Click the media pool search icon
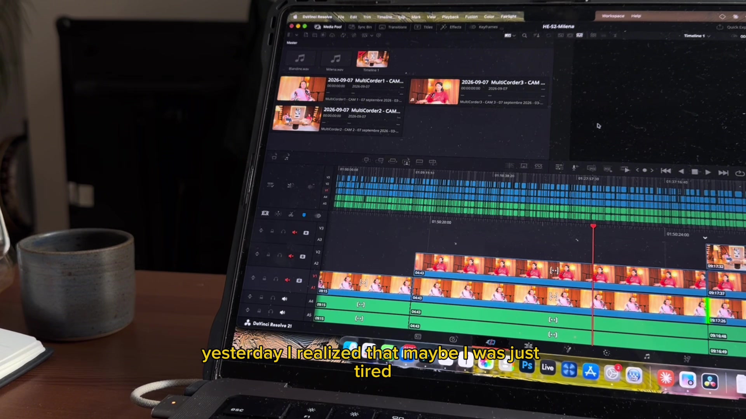The image size is (746, 419). pos(525,35)
